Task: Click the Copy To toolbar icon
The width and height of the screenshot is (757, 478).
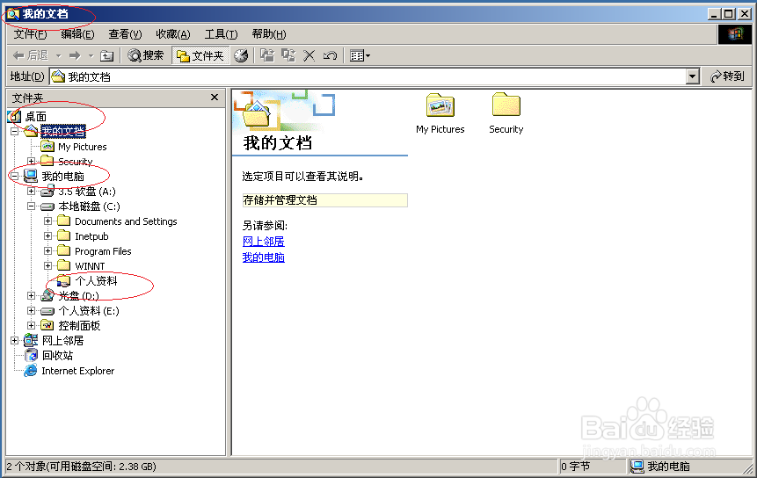Action: point(288,55)
